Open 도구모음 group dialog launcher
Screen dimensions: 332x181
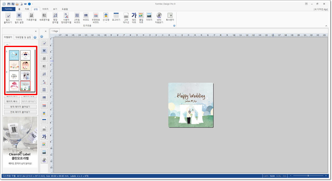[174, 26]
